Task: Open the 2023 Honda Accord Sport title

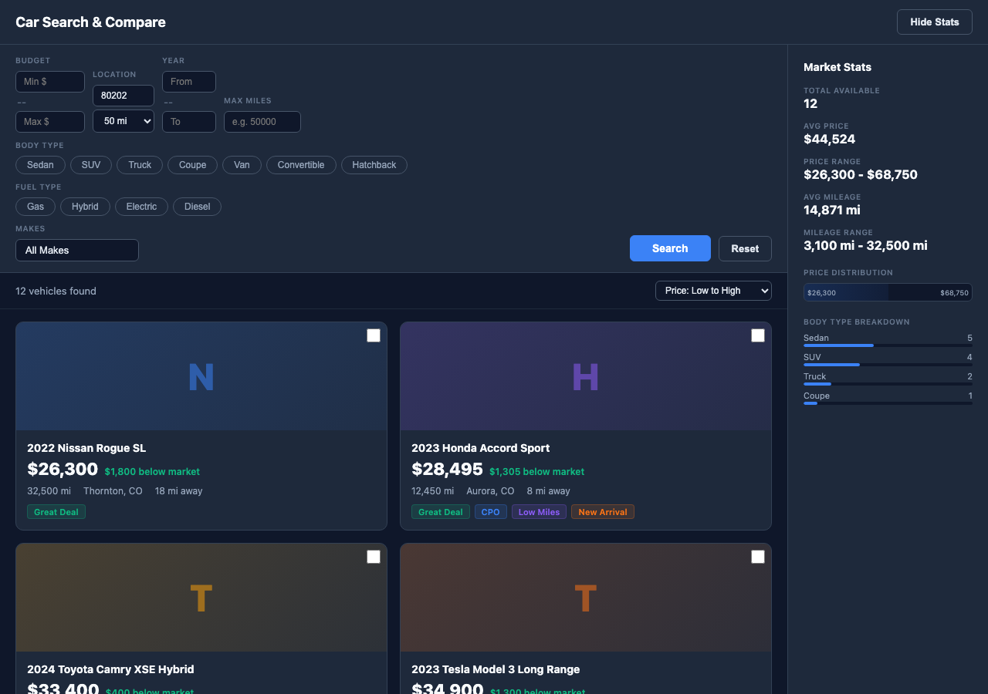Action: tap(481, 448)
